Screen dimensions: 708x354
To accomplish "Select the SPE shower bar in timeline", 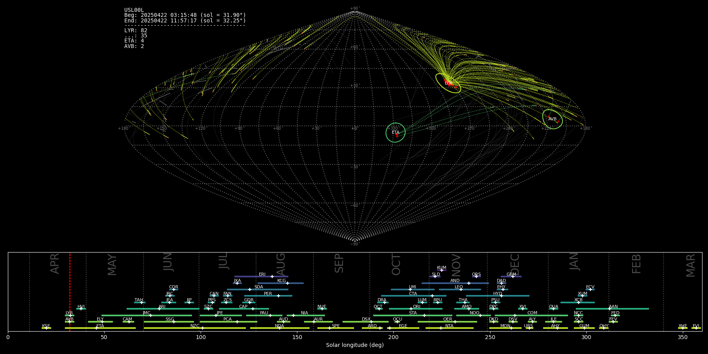I will click(336, 328).
